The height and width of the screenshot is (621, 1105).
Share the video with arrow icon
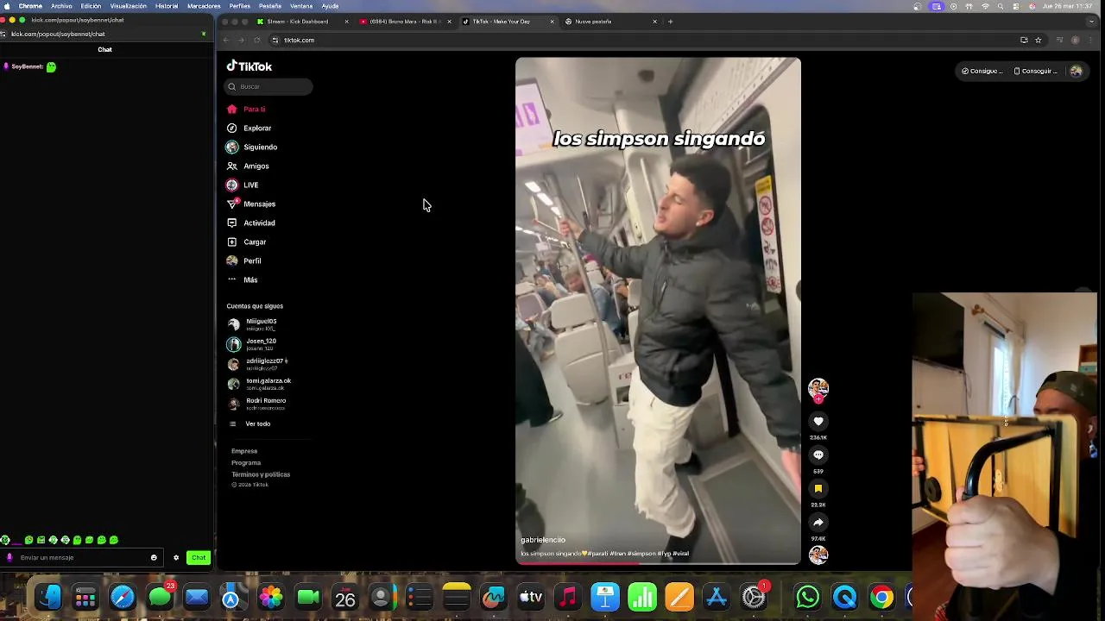pos(818,522)
